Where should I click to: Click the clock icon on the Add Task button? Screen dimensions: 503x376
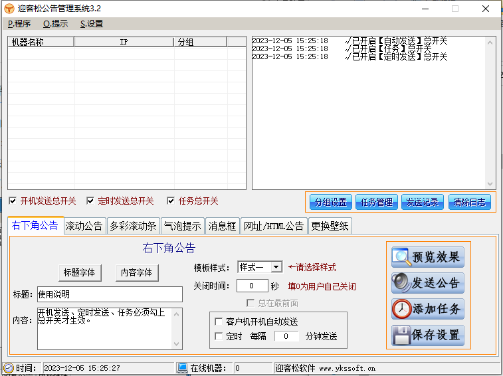tap(401, 309)
